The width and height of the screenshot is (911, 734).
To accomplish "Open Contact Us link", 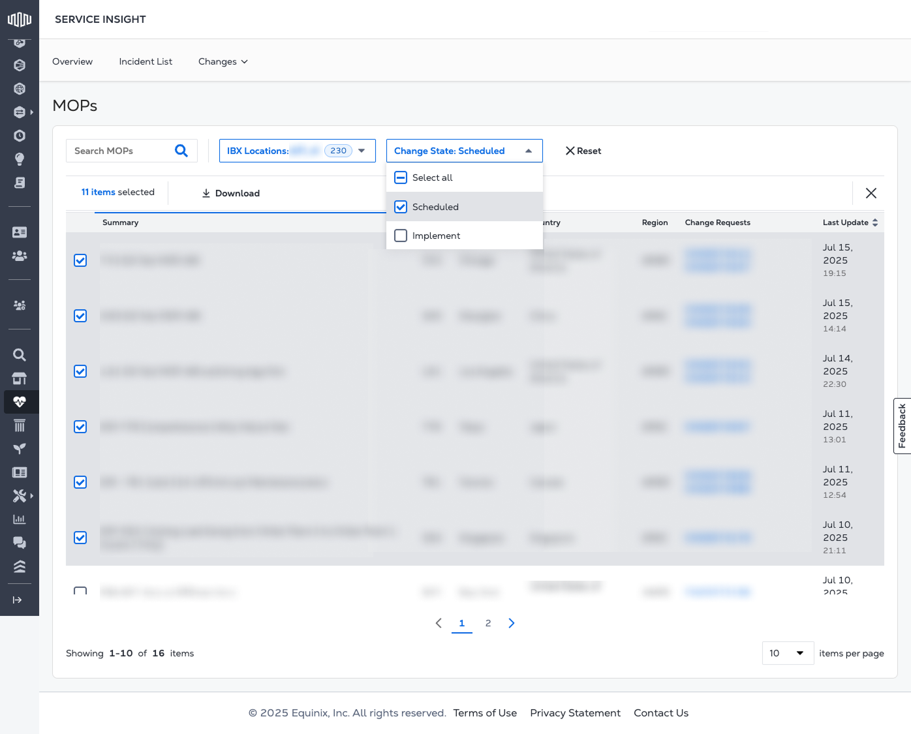I will 661,713.
